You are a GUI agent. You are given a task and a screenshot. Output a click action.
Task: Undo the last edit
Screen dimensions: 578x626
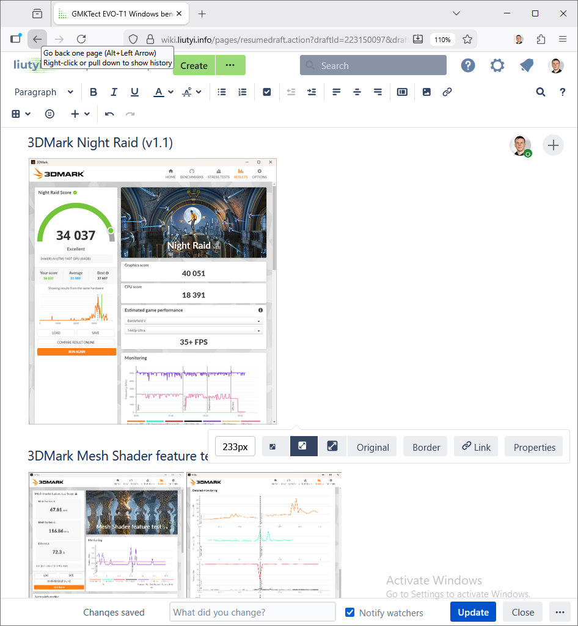point(109,114)
